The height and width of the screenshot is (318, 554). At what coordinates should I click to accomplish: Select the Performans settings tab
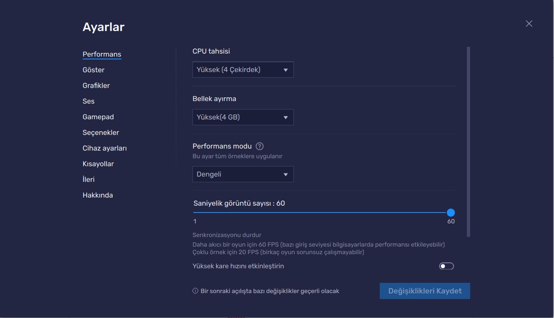tap(102, 54)
